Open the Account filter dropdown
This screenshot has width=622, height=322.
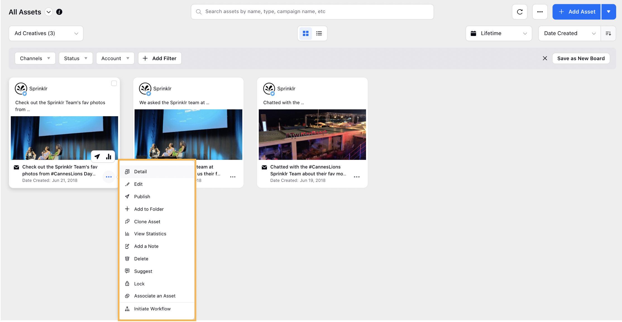tap(115, 58)
